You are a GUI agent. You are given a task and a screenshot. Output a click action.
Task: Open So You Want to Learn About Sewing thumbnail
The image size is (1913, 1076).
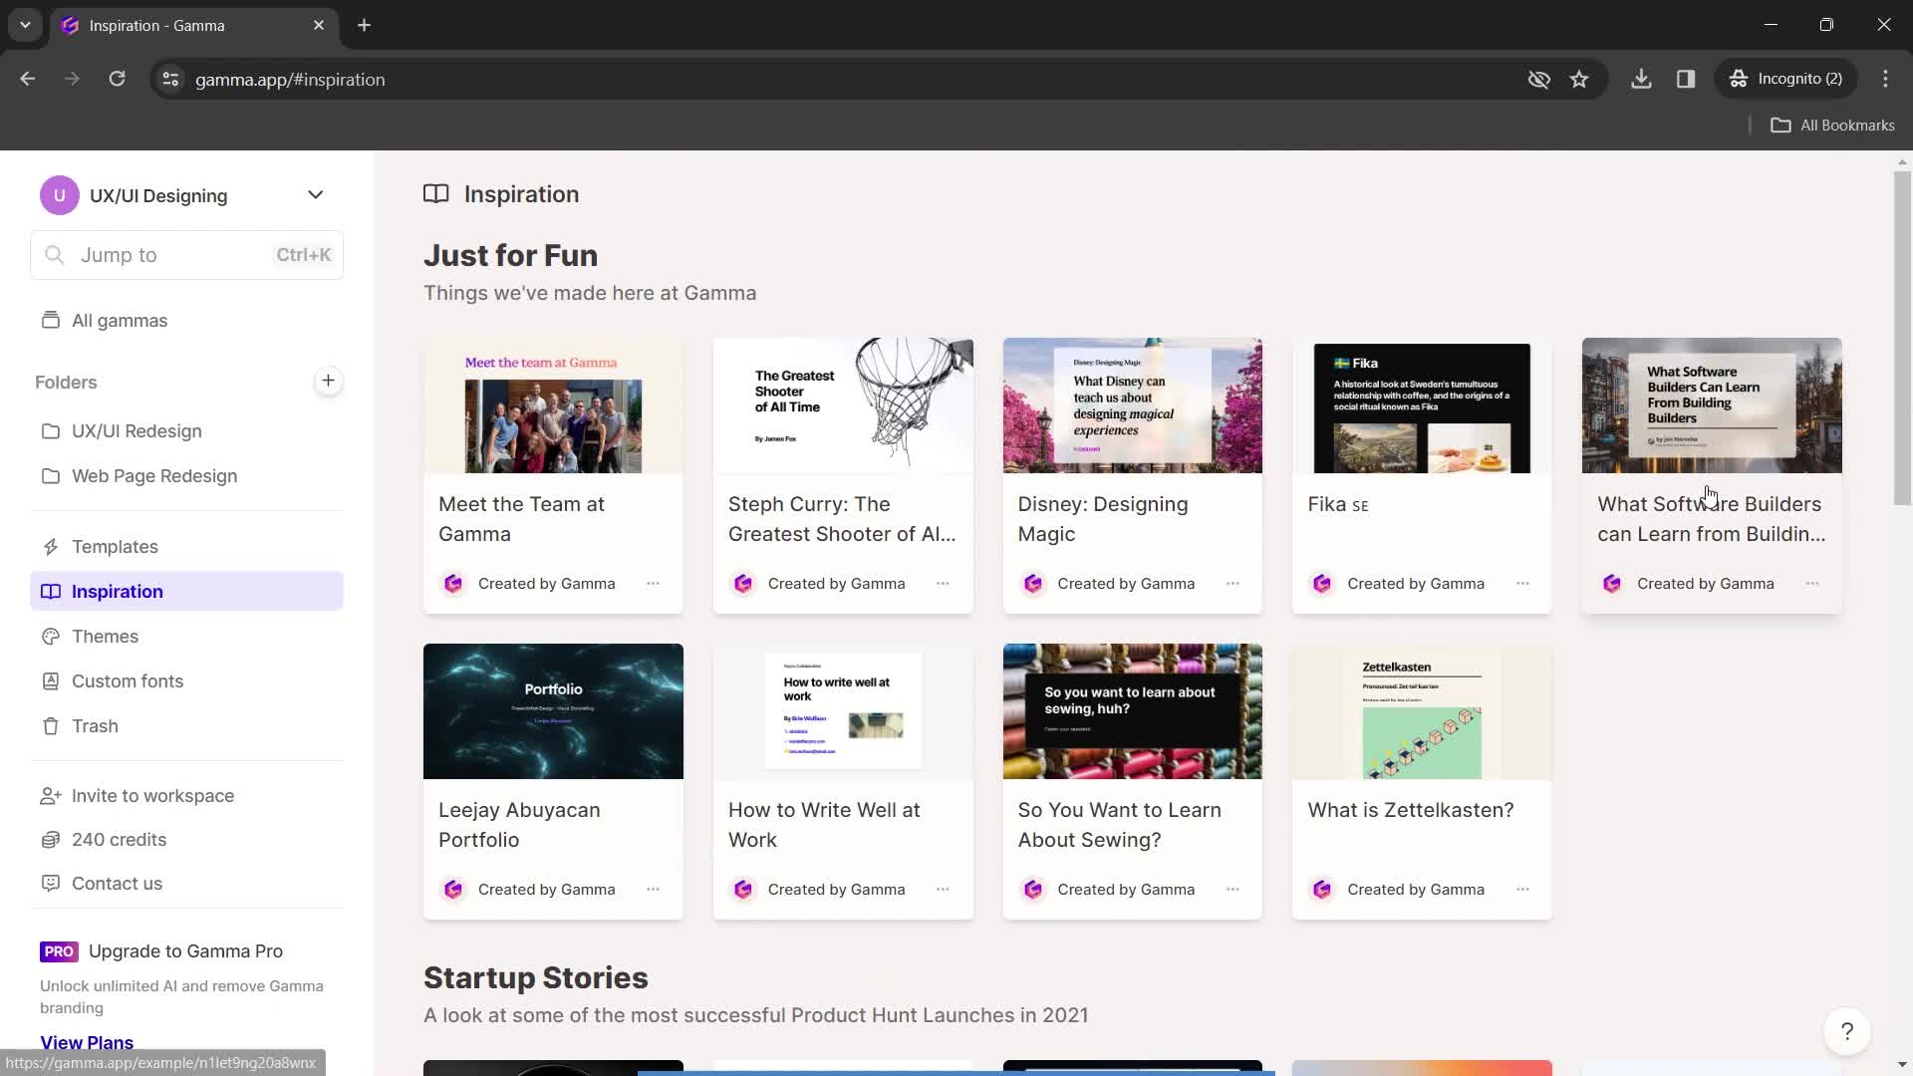(x=1133, y=711)
